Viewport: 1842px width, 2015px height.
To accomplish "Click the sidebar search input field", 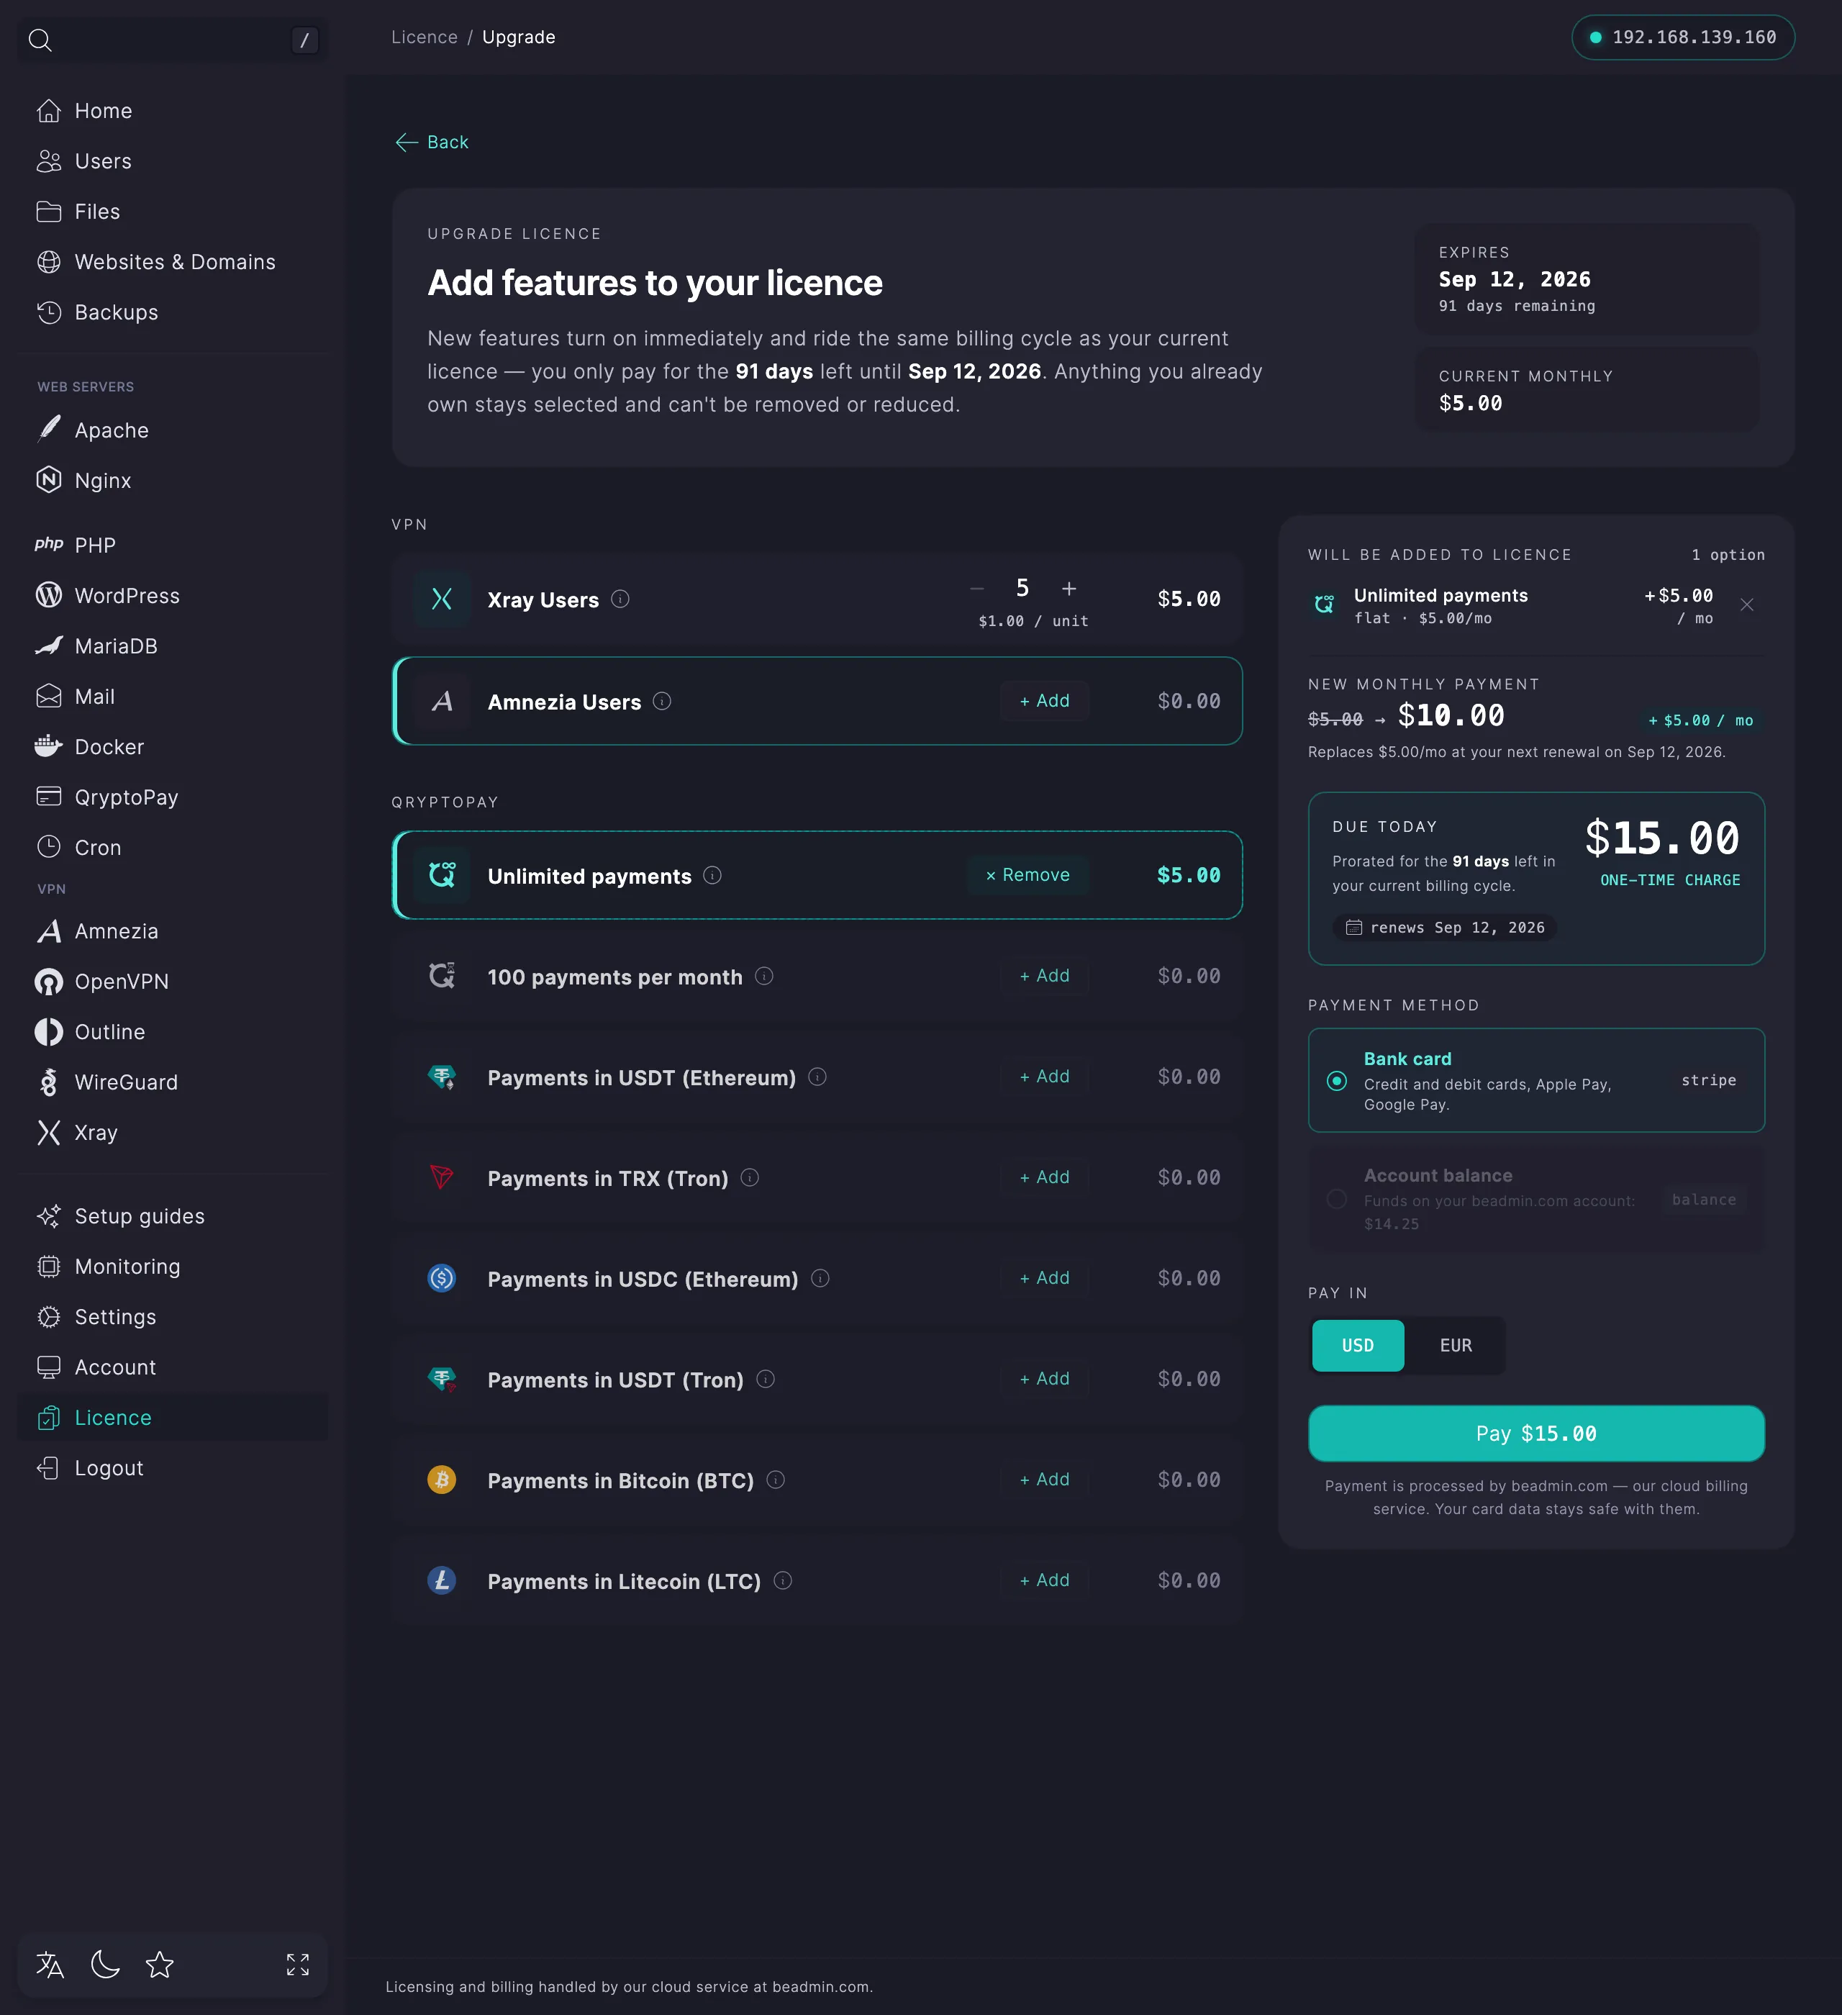I will click(173, 40).
